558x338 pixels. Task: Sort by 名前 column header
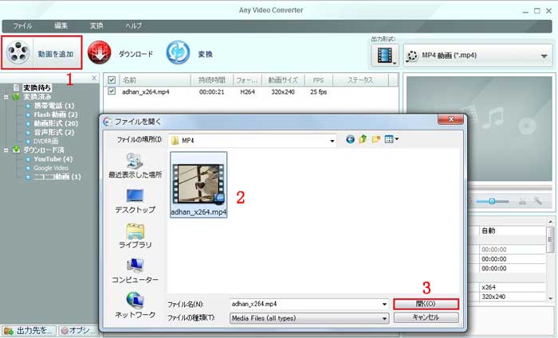pos(155,80)
